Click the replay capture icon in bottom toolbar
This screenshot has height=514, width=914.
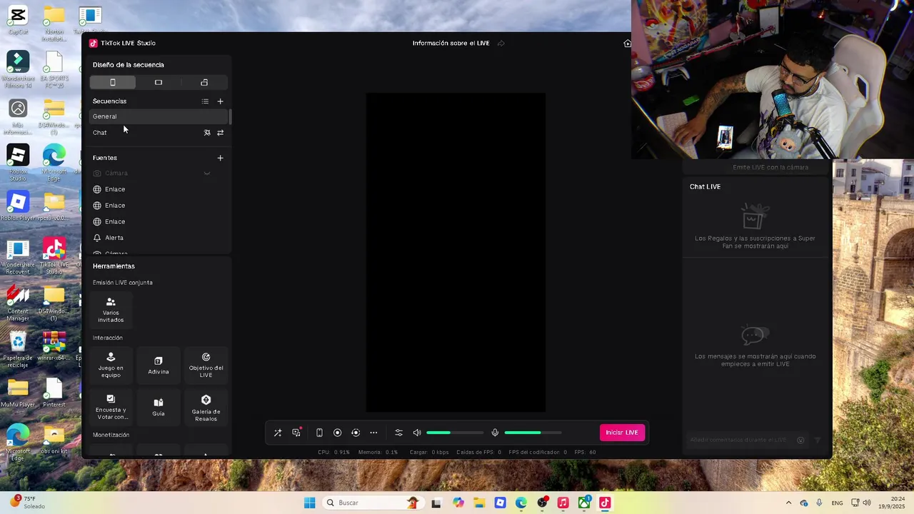(356, 433)
